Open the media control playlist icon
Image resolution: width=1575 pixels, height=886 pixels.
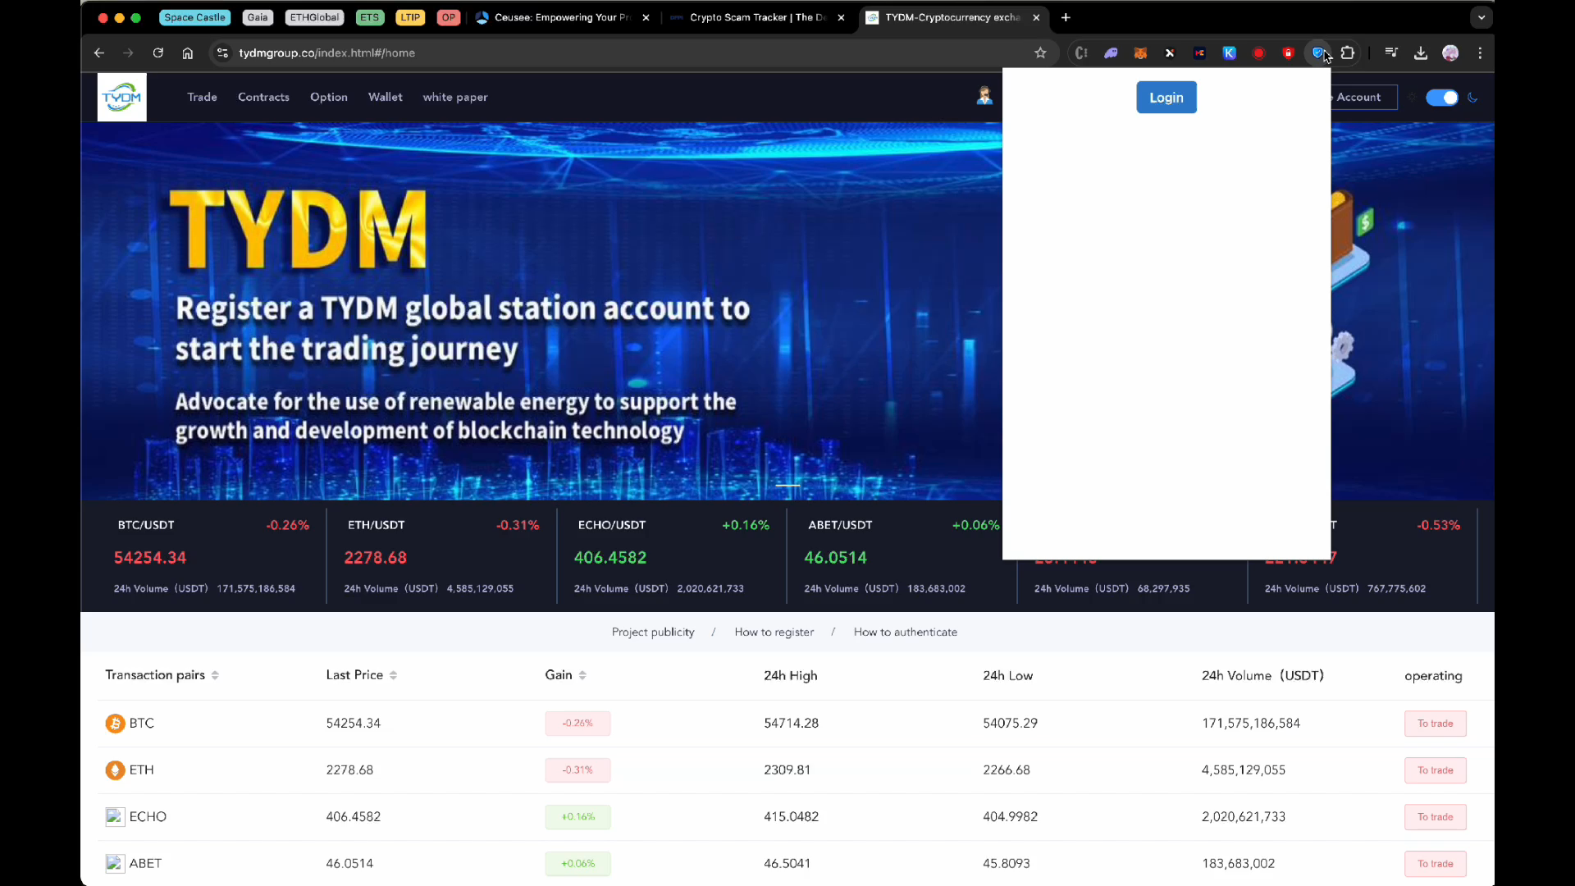point(1391,53)
